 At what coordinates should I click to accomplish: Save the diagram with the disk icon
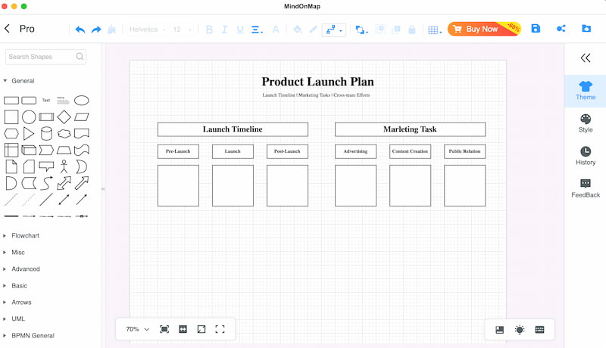(536, 29)
